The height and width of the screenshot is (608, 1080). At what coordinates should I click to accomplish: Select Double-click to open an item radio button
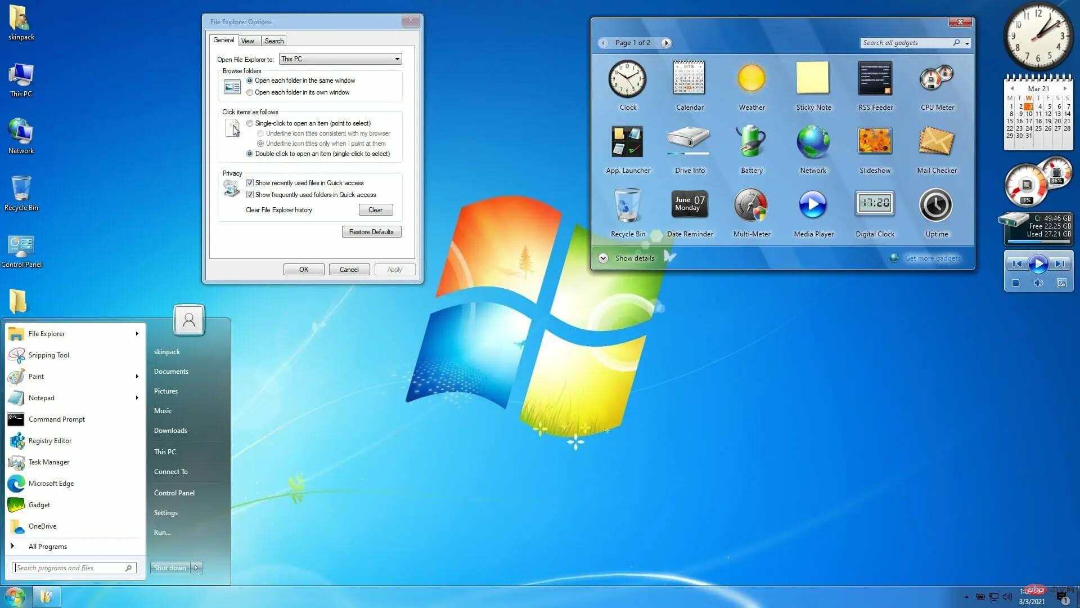pos(250,154)
